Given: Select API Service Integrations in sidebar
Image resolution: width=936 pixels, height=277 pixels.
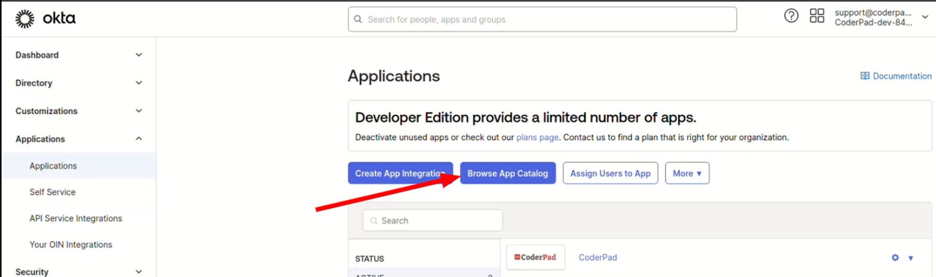Looking at the screenshot, I should pyautogui.click(x=76, y=219).
